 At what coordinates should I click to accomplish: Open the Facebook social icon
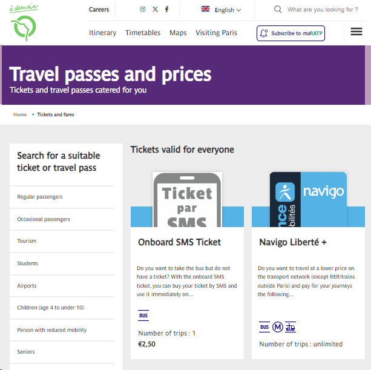[x=167, y=10]
